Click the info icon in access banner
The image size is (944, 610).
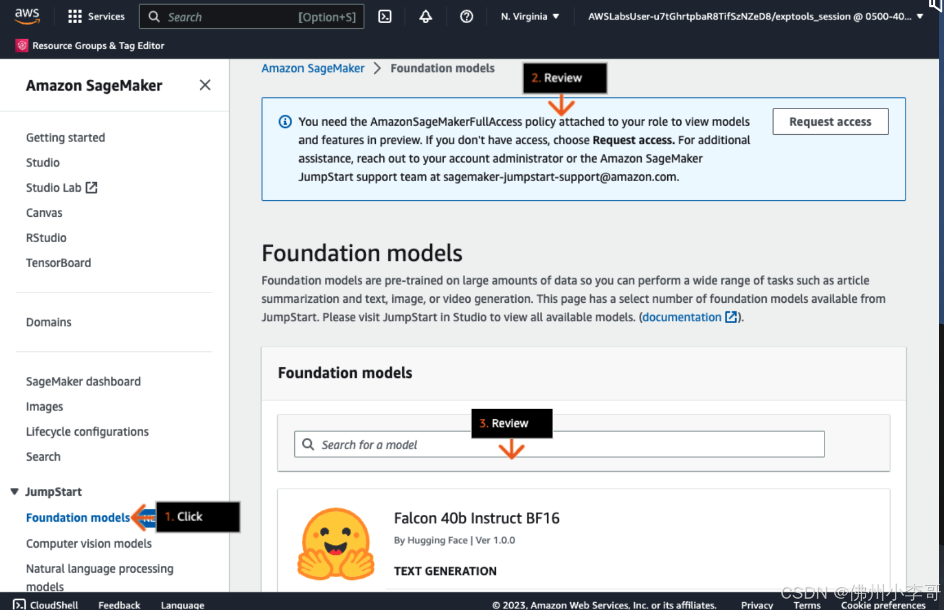click(x=285, y=122)
